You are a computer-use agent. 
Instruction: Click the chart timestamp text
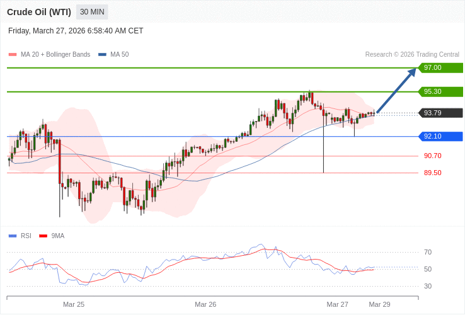point(76,31)
